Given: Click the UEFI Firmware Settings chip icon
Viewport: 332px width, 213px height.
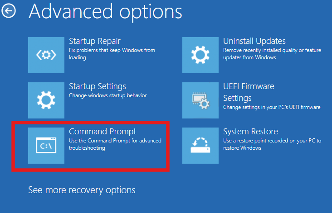Looking at the screenshot, I should click(200, 100).
